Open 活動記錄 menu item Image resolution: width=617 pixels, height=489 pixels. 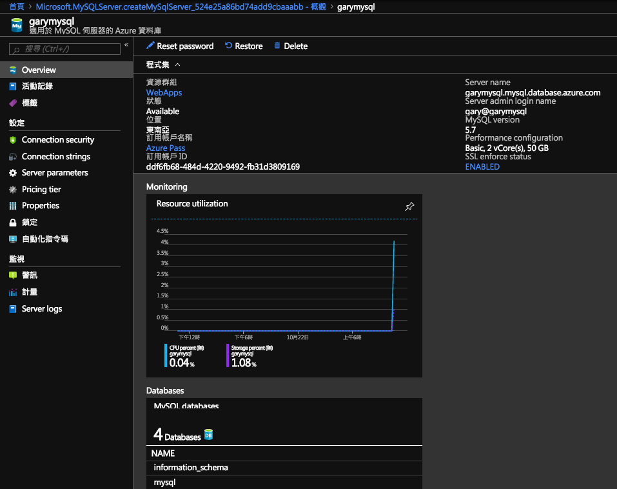(x=66, y=86)
